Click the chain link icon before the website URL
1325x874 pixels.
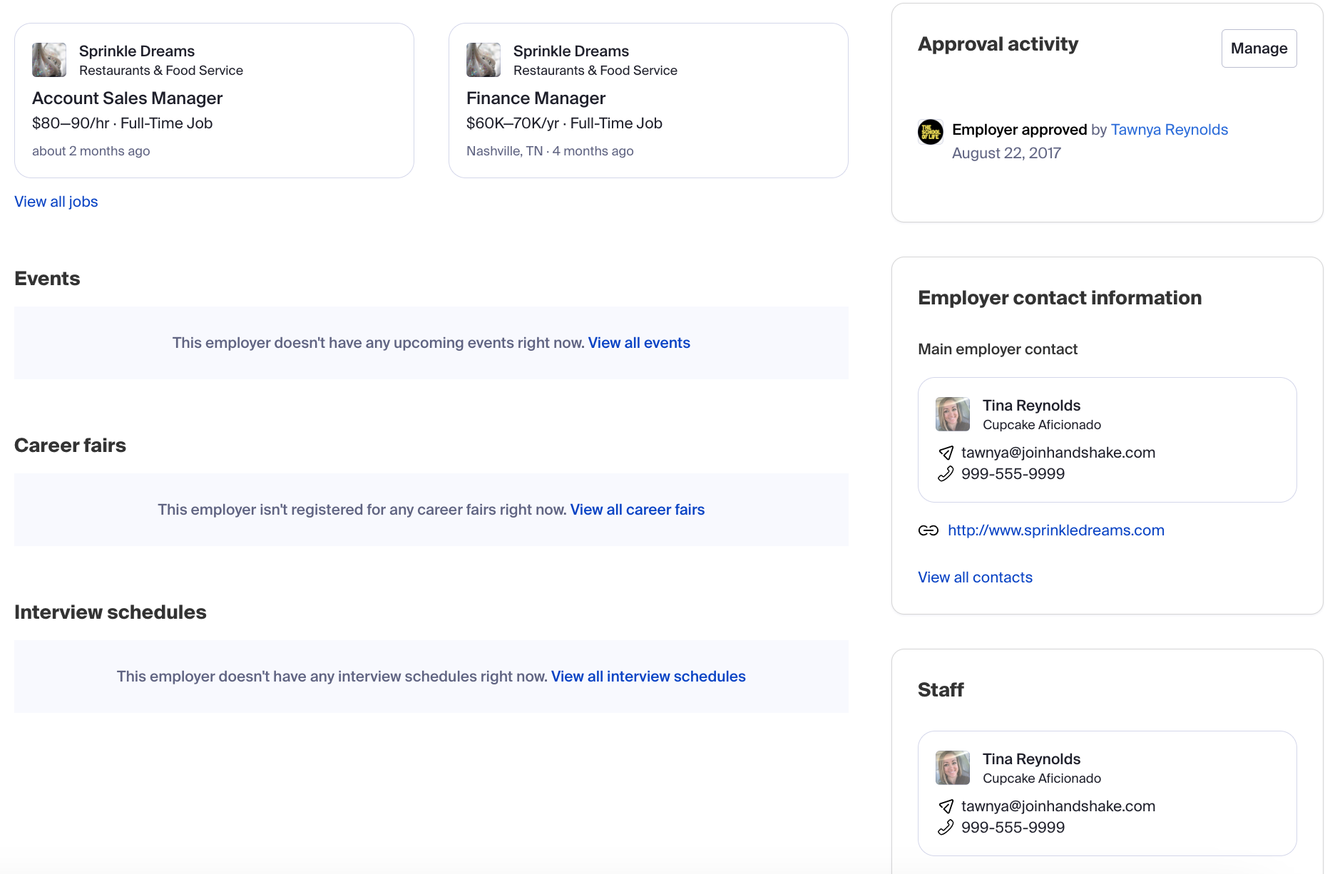[x=928, y=530]
